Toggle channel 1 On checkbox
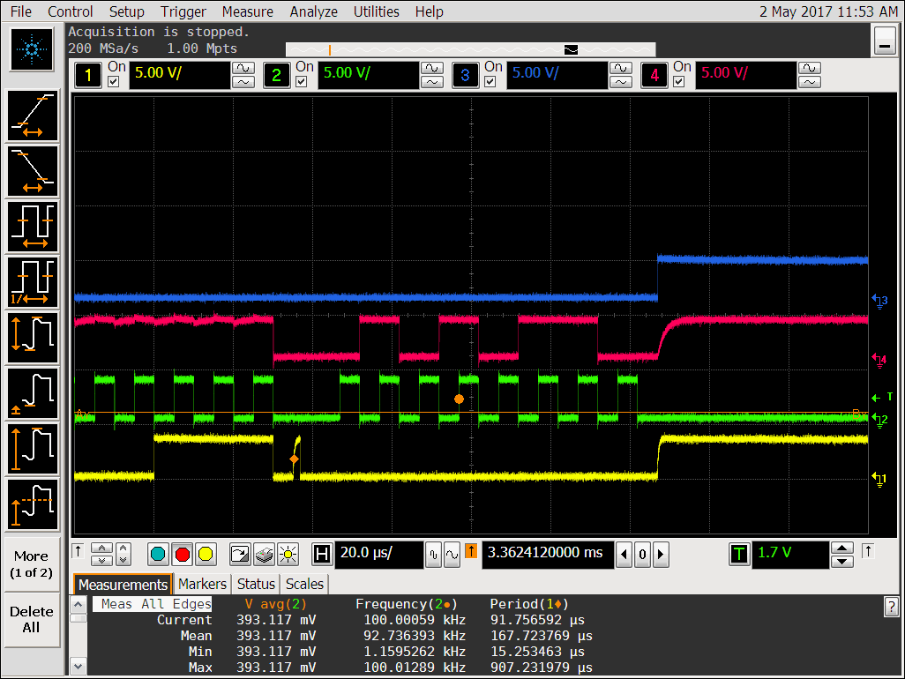The height and width of the screenshot is (679, 905). 114,82
